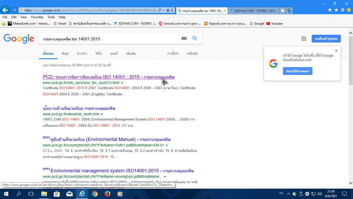Open the Gmail favorites bookmark

click(59, 24)
